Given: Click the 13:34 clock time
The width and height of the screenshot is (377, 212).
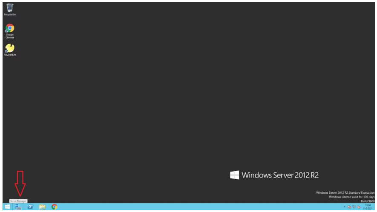Looking at the screenshot, I should click(368, 205).
